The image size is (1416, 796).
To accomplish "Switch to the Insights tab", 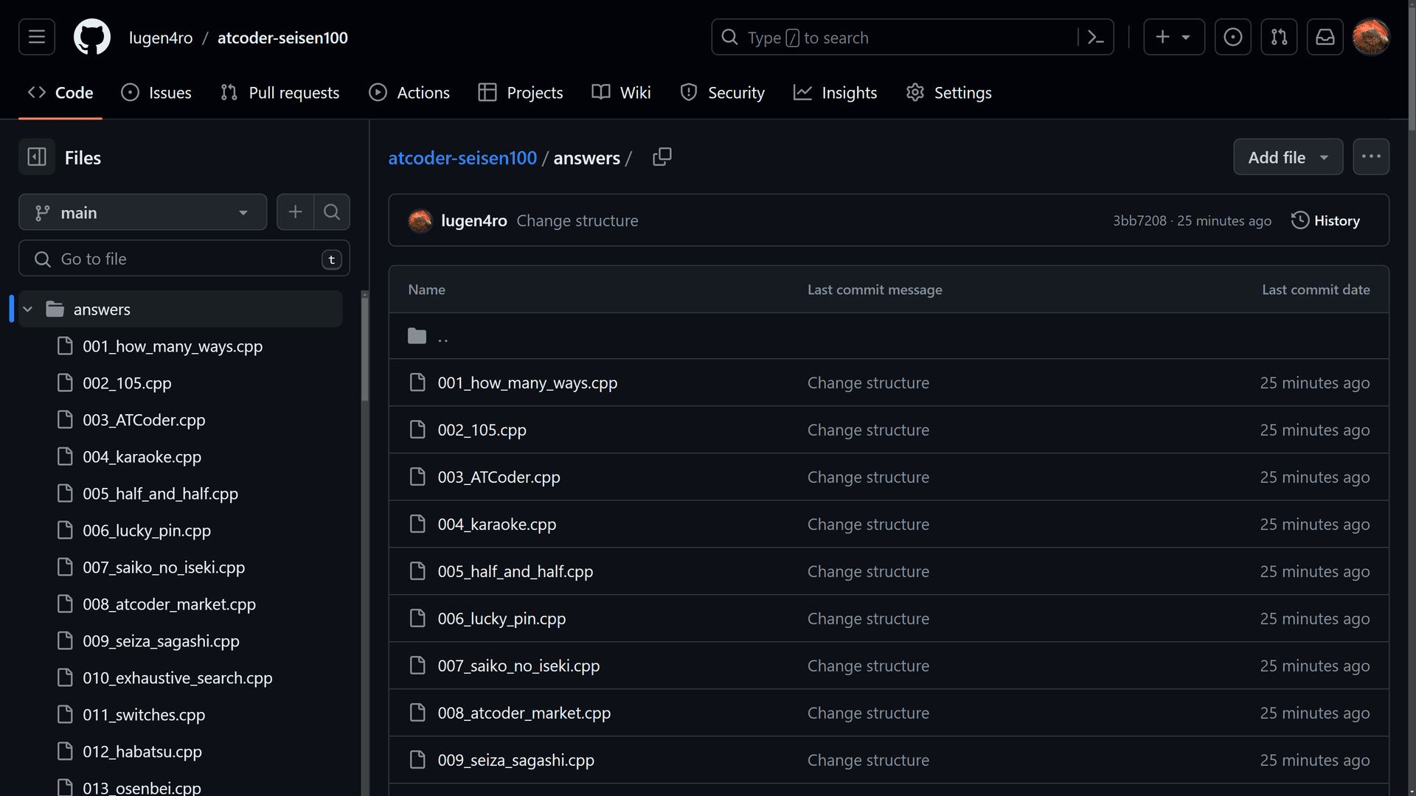I will (x=836, y=93).
